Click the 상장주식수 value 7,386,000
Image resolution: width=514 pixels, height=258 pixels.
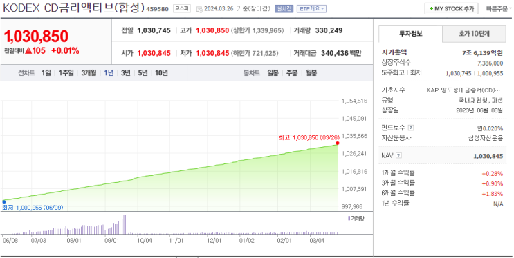pyautogui.click(x=490, y=63)
